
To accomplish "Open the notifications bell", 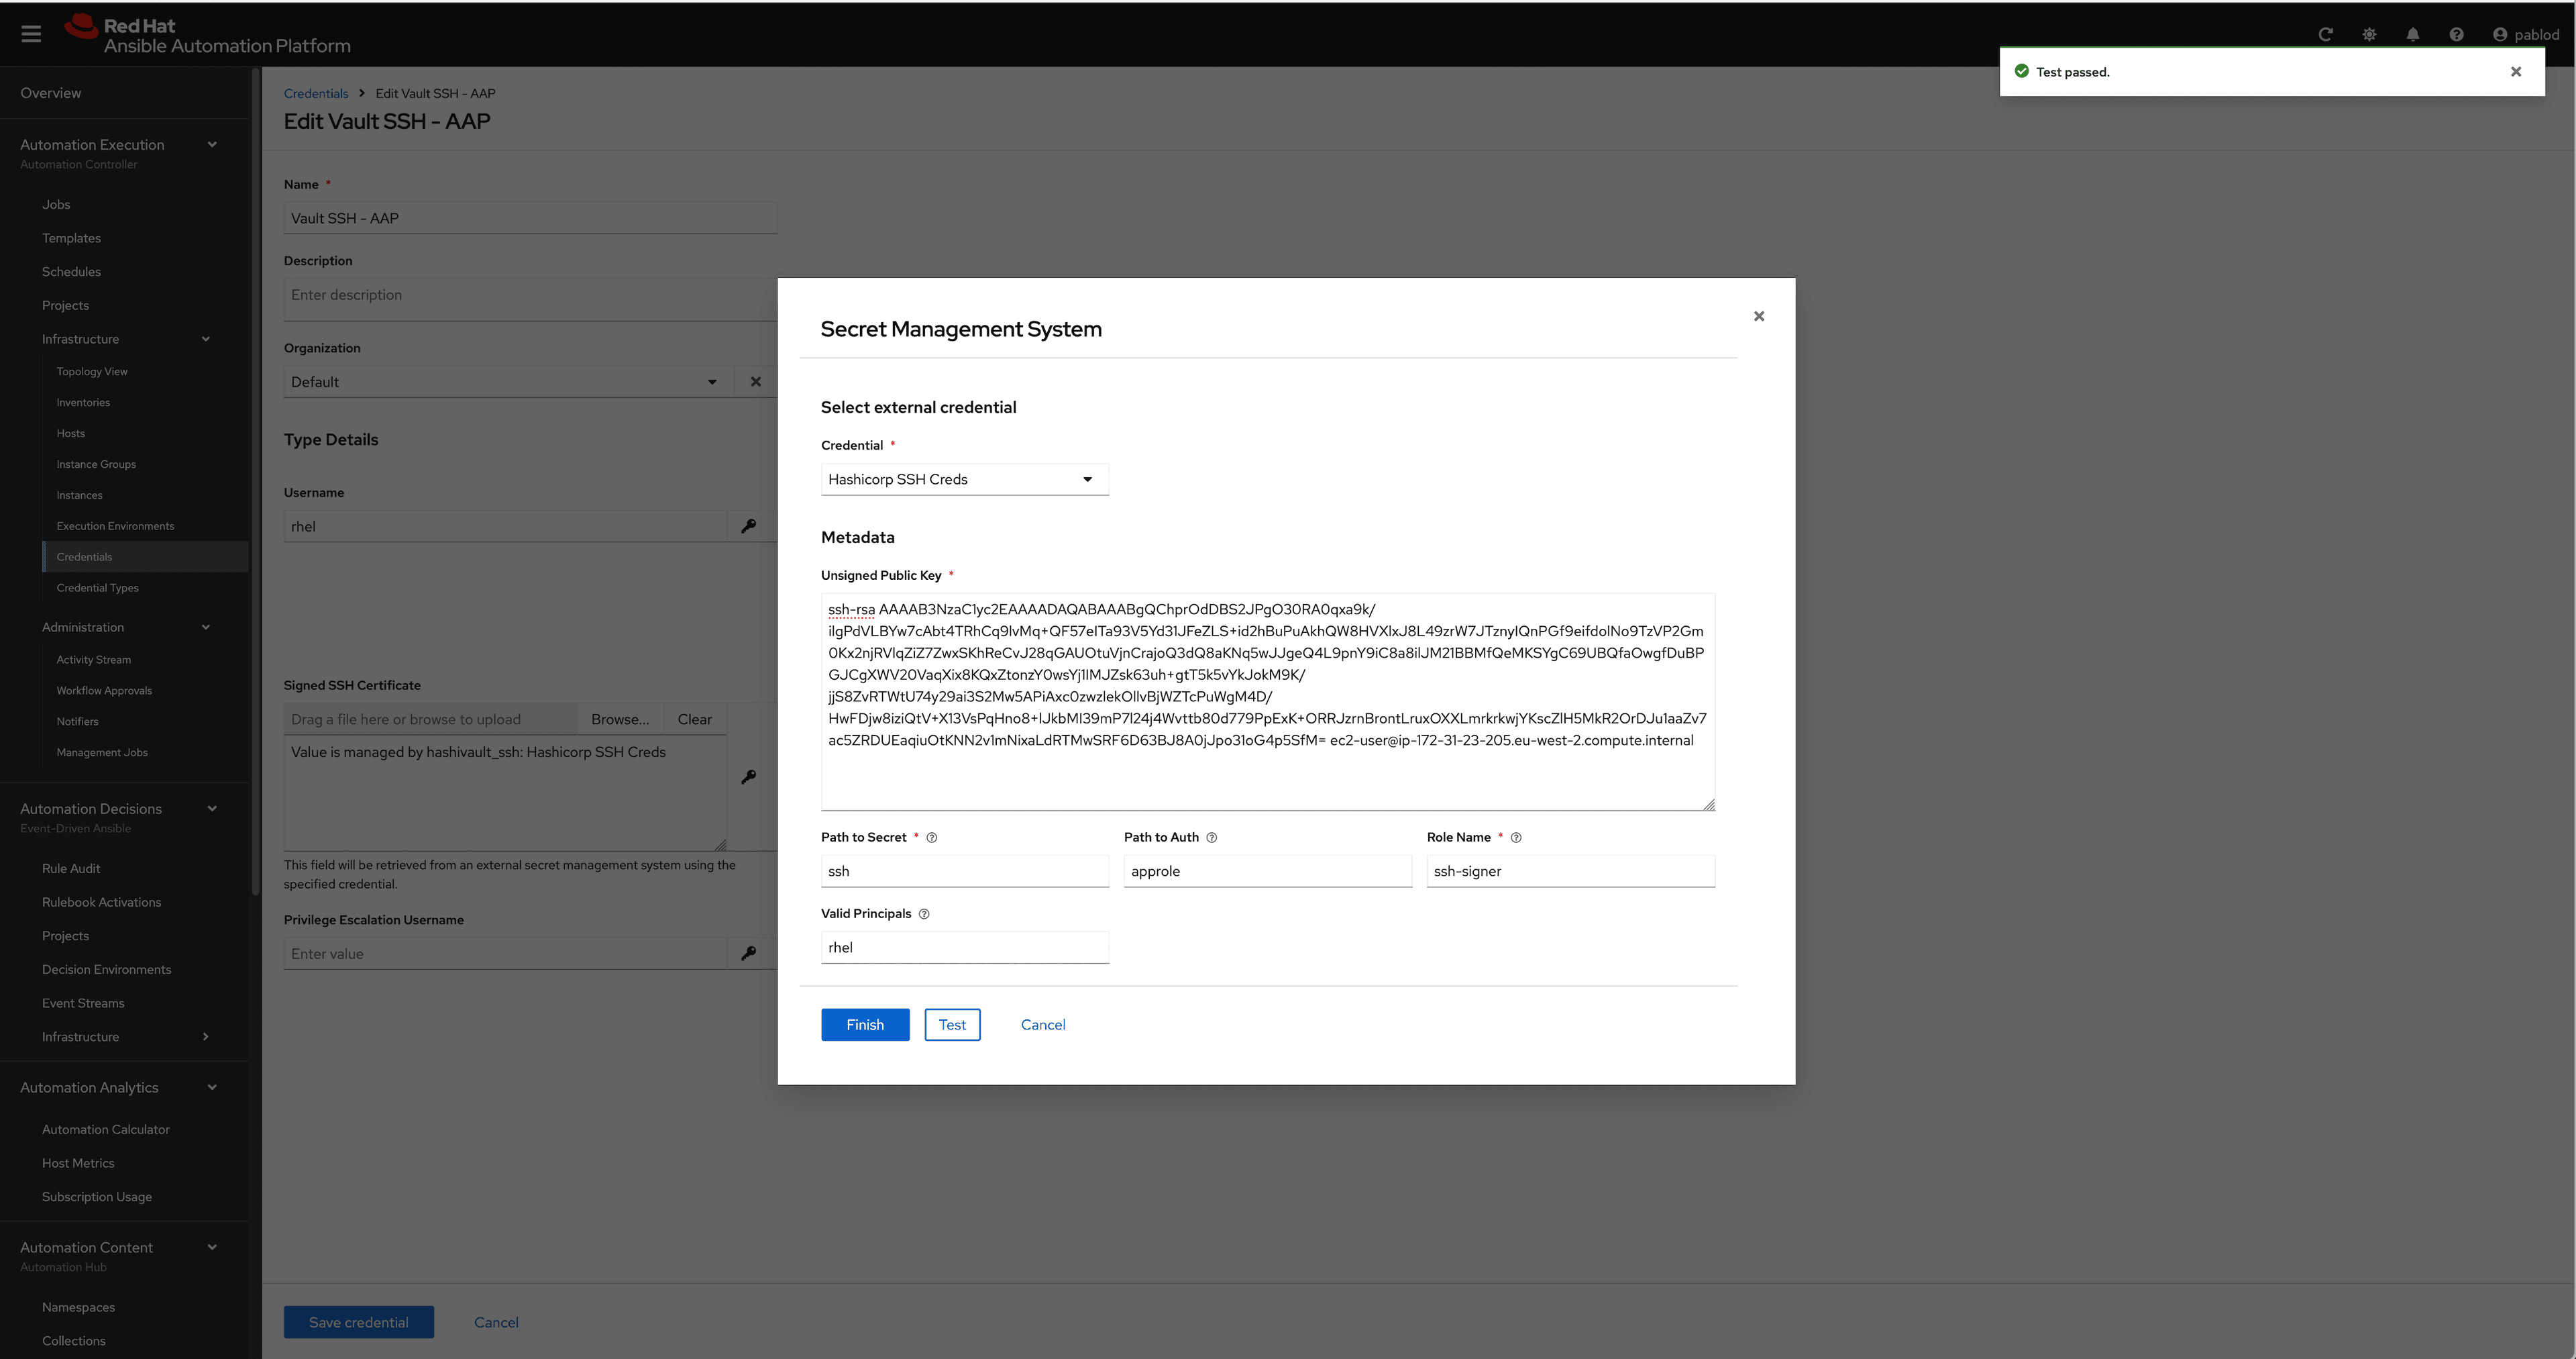I will coord(2413,33).
